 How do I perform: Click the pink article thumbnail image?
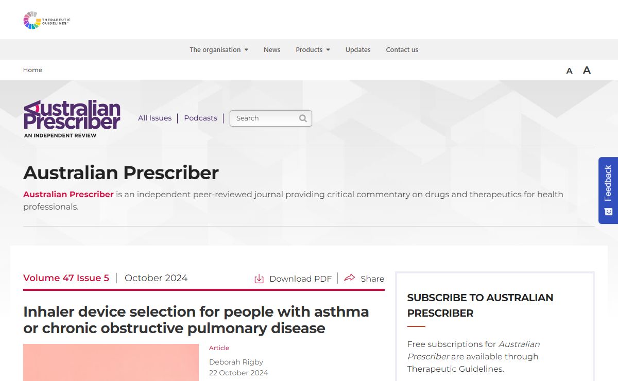pyautogui.click(x=111, y=362)
